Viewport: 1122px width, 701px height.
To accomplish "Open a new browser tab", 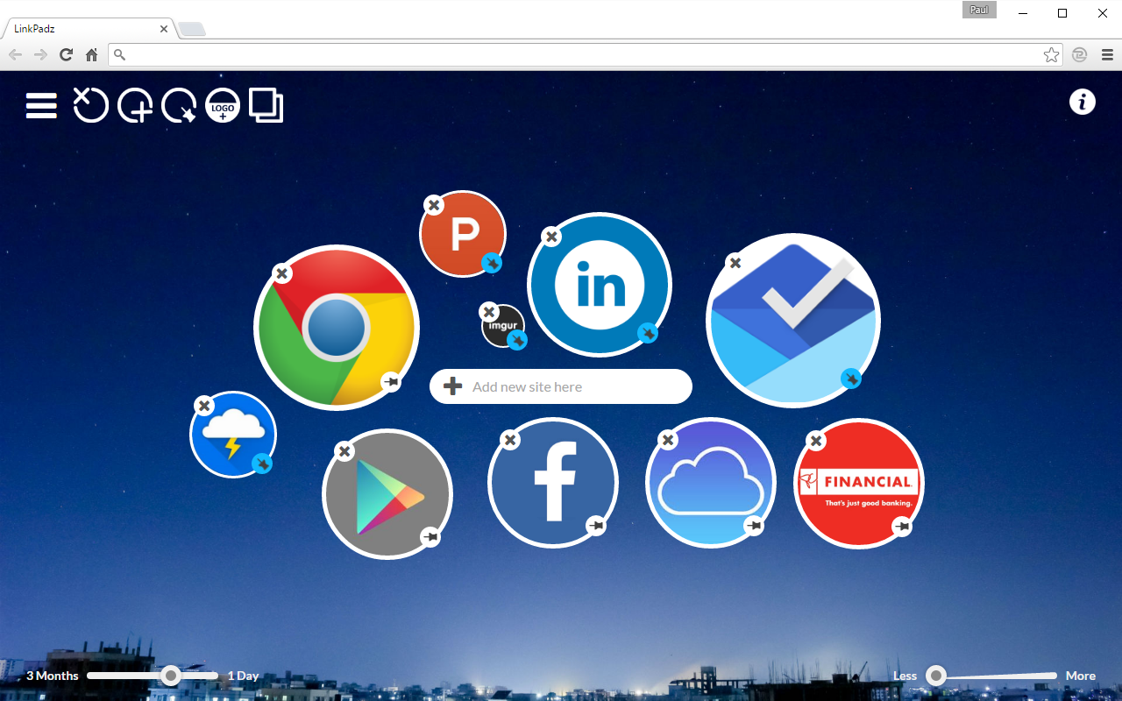I will (x=192, y=30).
